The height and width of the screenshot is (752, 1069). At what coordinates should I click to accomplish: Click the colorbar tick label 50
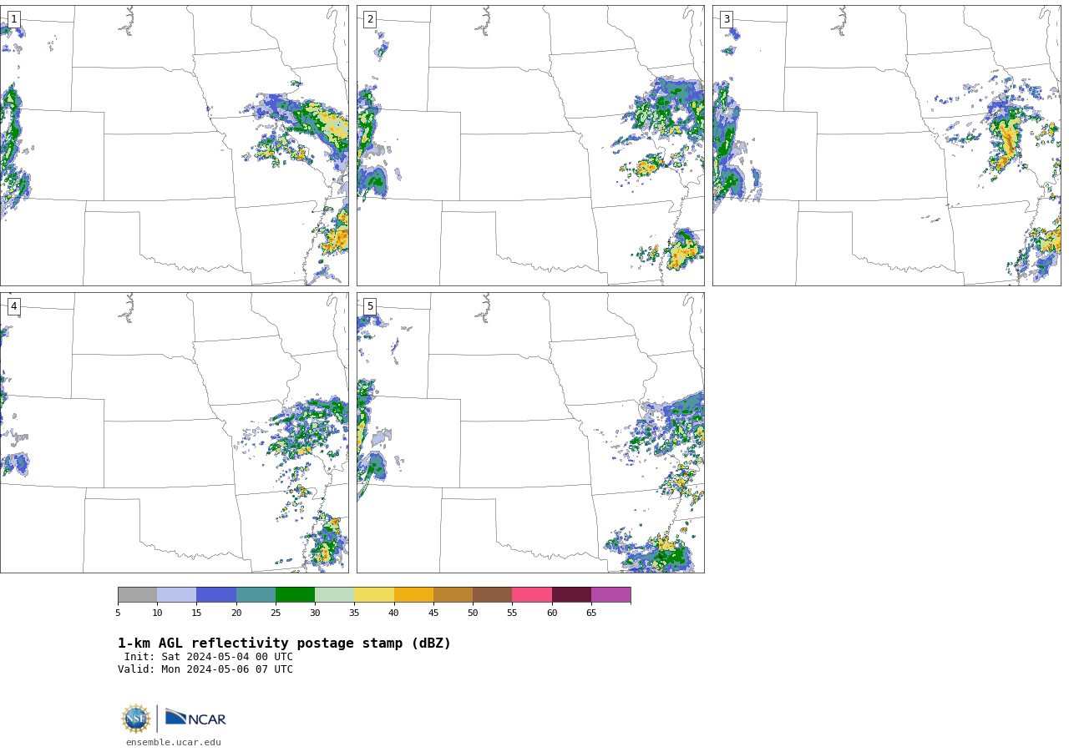(473, 613)
